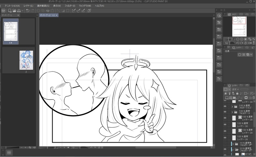The image size is (256, 157).
Task: Open 表示(V) menu
Action: (x=57, y=6)
